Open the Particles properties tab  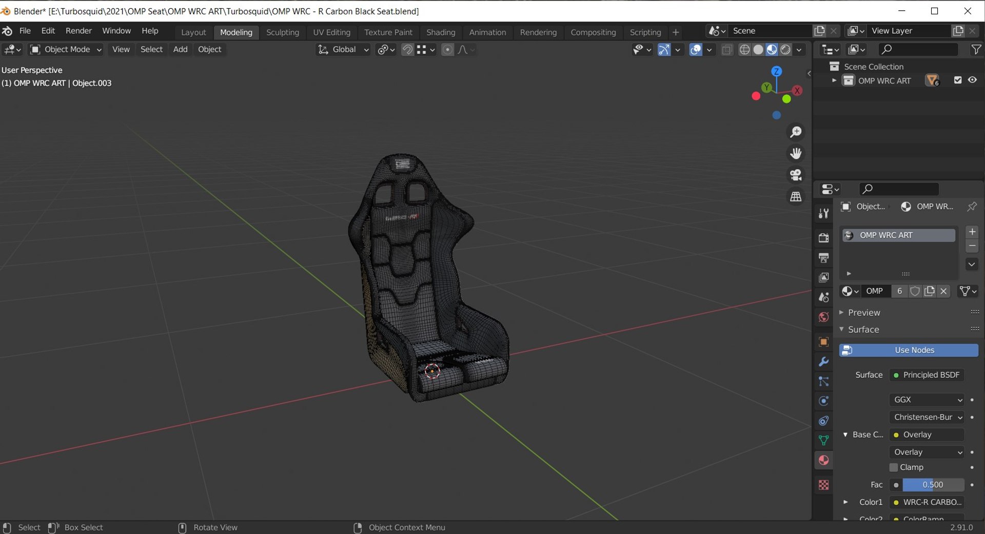823,381
